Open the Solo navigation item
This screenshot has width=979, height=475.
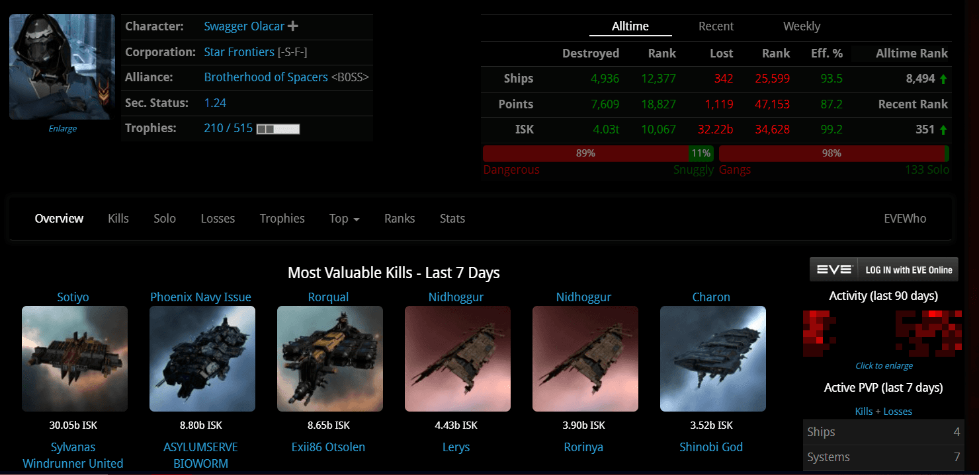click(165, 219)
